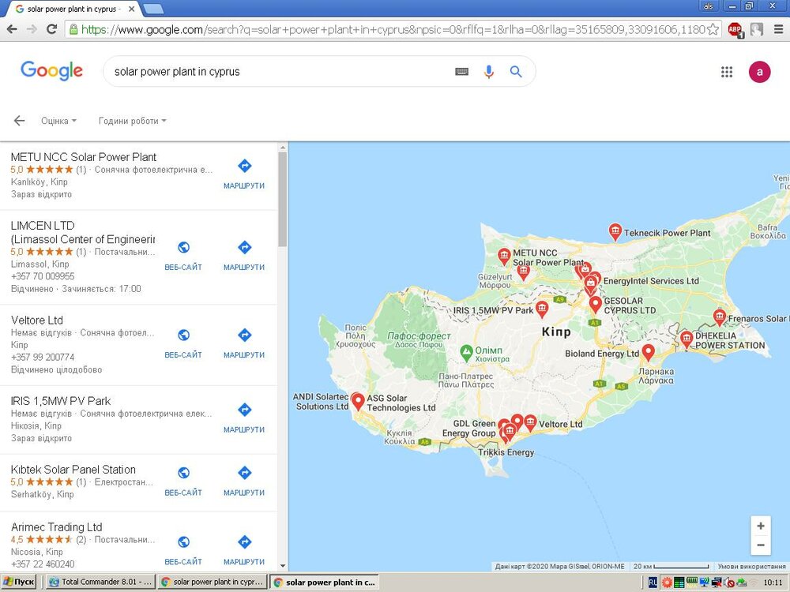
Task: Click the METU NCC Solar Power Plant pin
Action: (504, 256)
